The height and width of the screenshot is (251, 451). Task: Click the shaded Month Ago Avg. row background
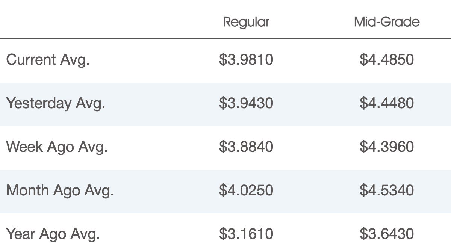tap(225, 192)
